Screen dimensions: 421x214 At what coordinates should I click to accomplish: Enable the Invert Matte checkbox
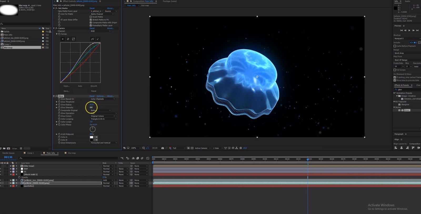click(x=91, y=17)
